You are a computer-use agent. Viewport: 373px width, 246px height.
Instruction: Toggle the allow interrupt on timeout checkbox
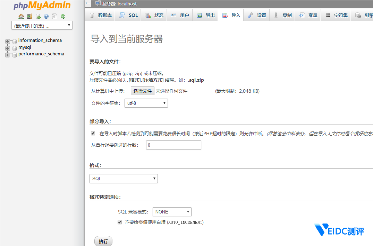click(x=93, y=133)
